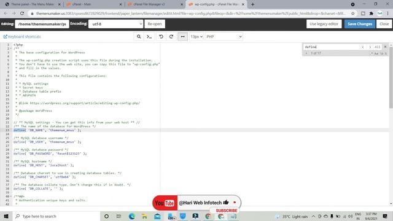Open the Chrome three-dot menu
393x221 pixels.
click(388, 14)
